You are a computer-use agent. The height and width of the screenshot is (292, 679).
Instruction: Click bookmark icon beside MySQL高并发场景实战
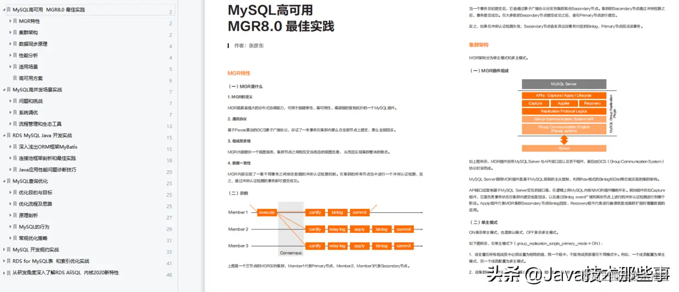(9, 90)
